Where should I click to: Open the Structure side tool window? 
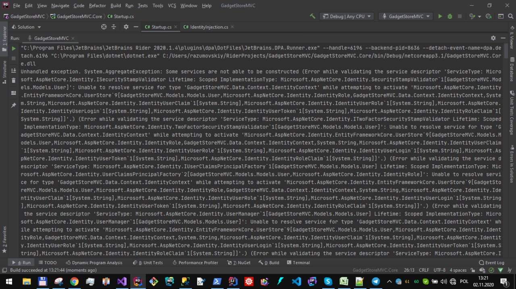pyautogui.click(x=4, y=72)
